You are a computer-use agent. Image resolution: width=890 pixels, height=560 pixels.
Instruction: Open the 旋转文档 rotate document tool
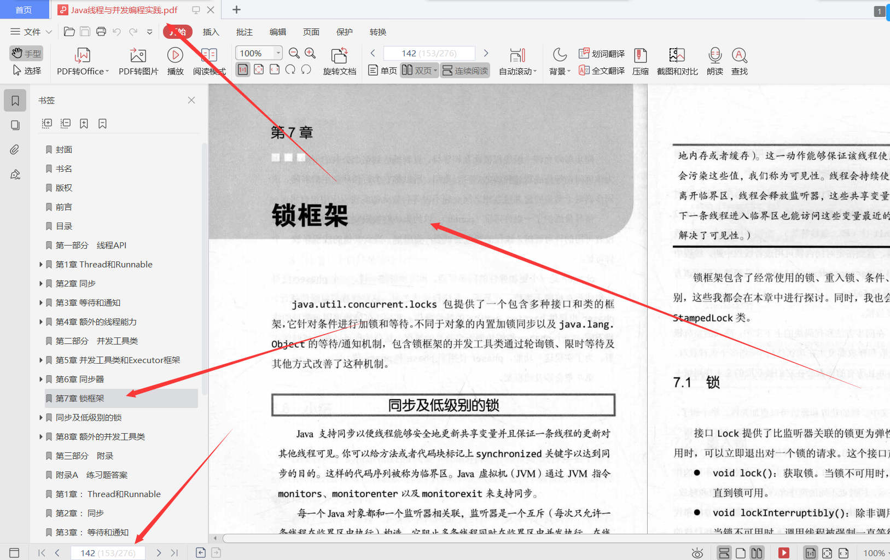pyautogui.click(x=339, y=62)
